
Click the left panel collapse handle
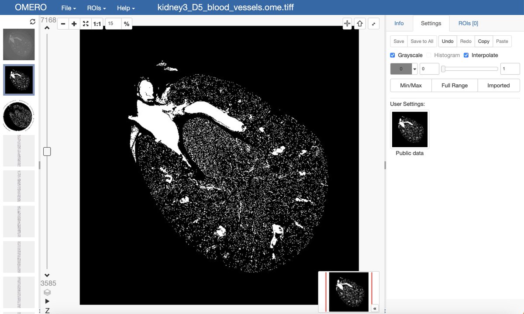39,165
